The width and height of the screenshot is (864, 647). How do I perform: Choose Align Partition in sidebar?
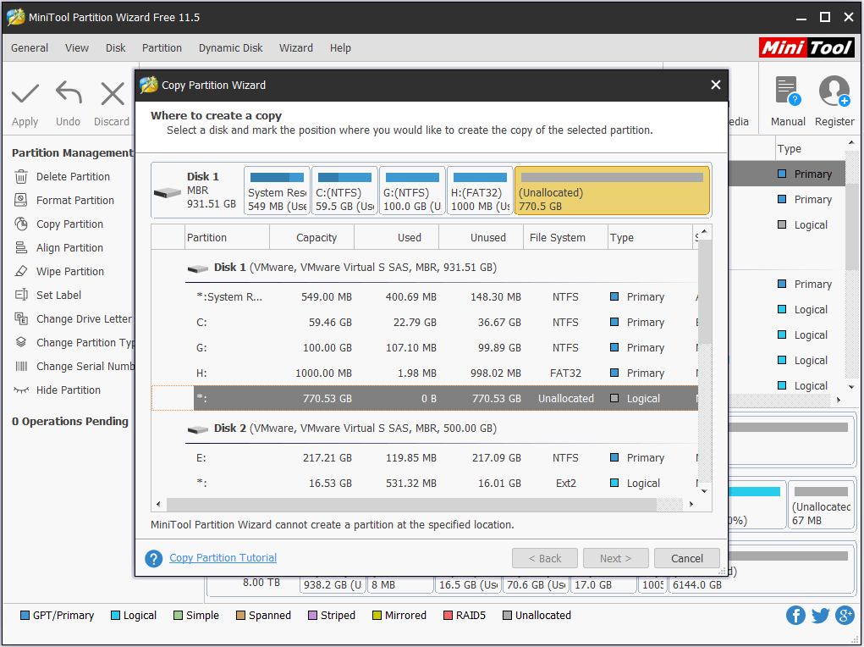pos(69,247)
